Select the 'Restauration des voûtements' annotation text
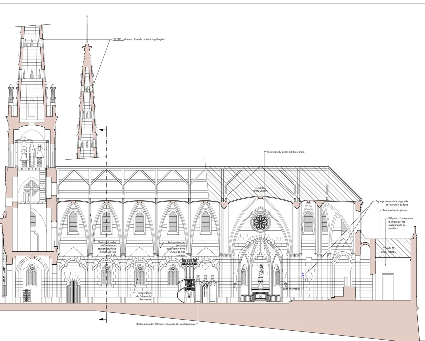Image resolution: width=425 pixels, height=341 pixels. [107, 249]
